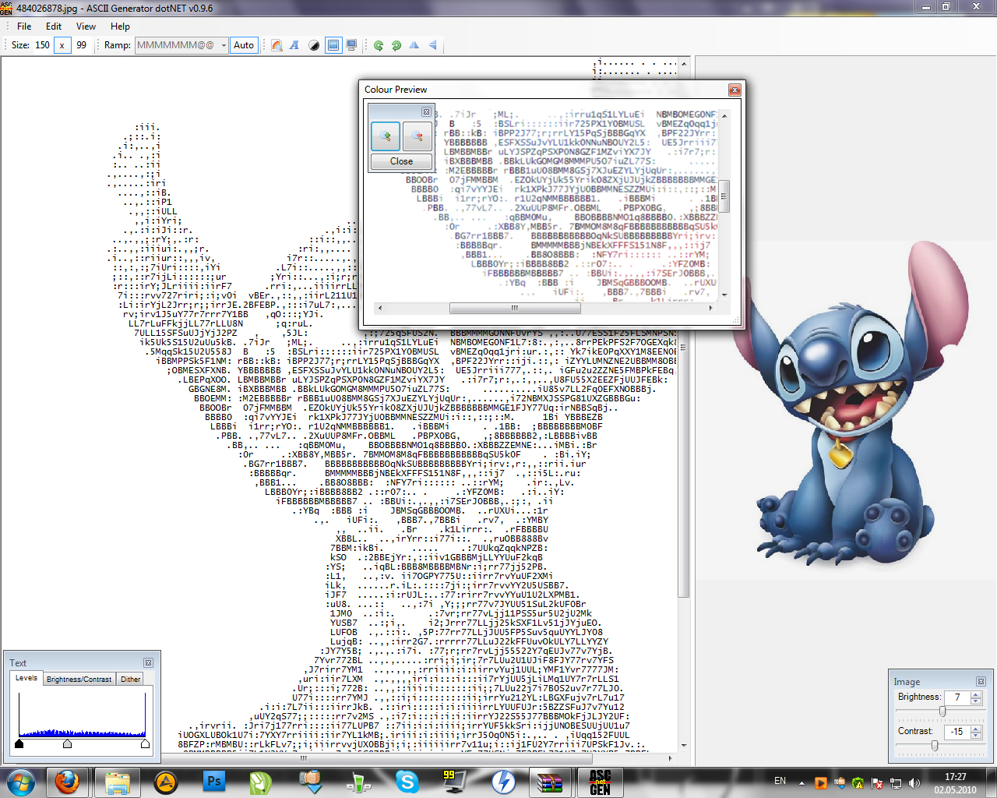This screenshot has height=798, width=997.
Task: Increase Contrast with spinner up arrow
Action: (976, 729)
